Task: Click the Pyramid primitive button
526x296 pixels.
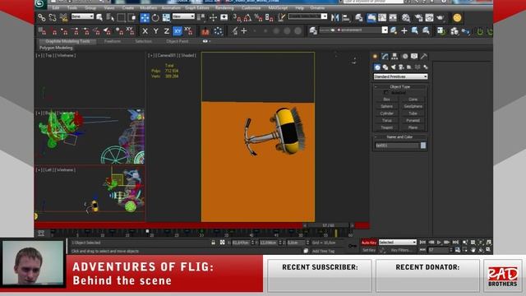Action: tap(413, 121)
